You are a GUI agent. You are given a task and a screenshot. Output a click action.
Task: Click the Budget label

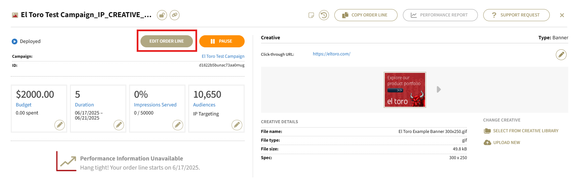(24, 105)
